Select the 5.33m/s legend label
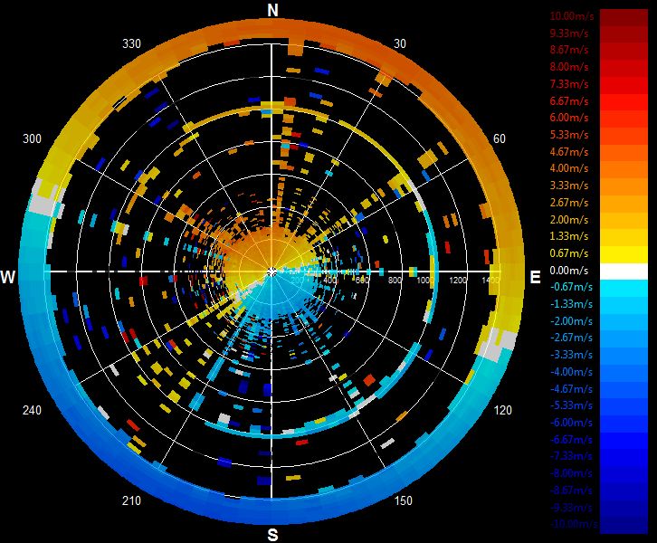657x543 pixels. tap(569, 135)
